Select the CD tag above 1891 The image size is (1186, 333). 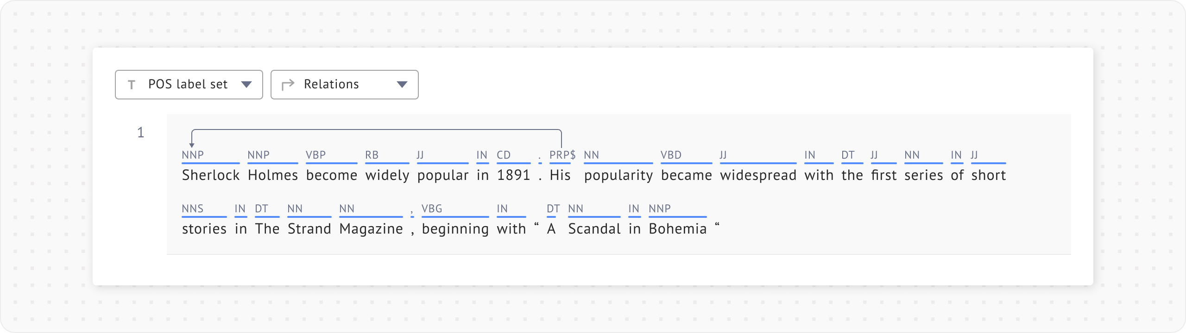(x=504, y=155)
